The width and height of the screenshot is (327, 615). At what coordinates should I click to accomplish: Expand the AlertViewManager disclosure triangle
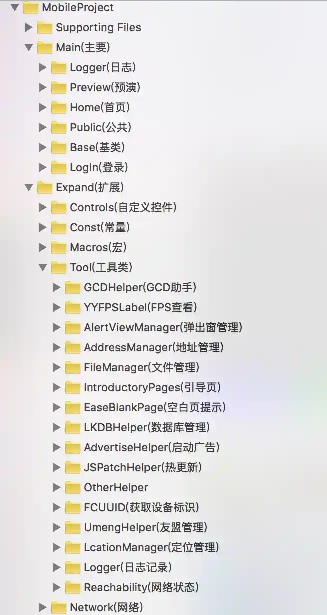[x=57, y=327]
